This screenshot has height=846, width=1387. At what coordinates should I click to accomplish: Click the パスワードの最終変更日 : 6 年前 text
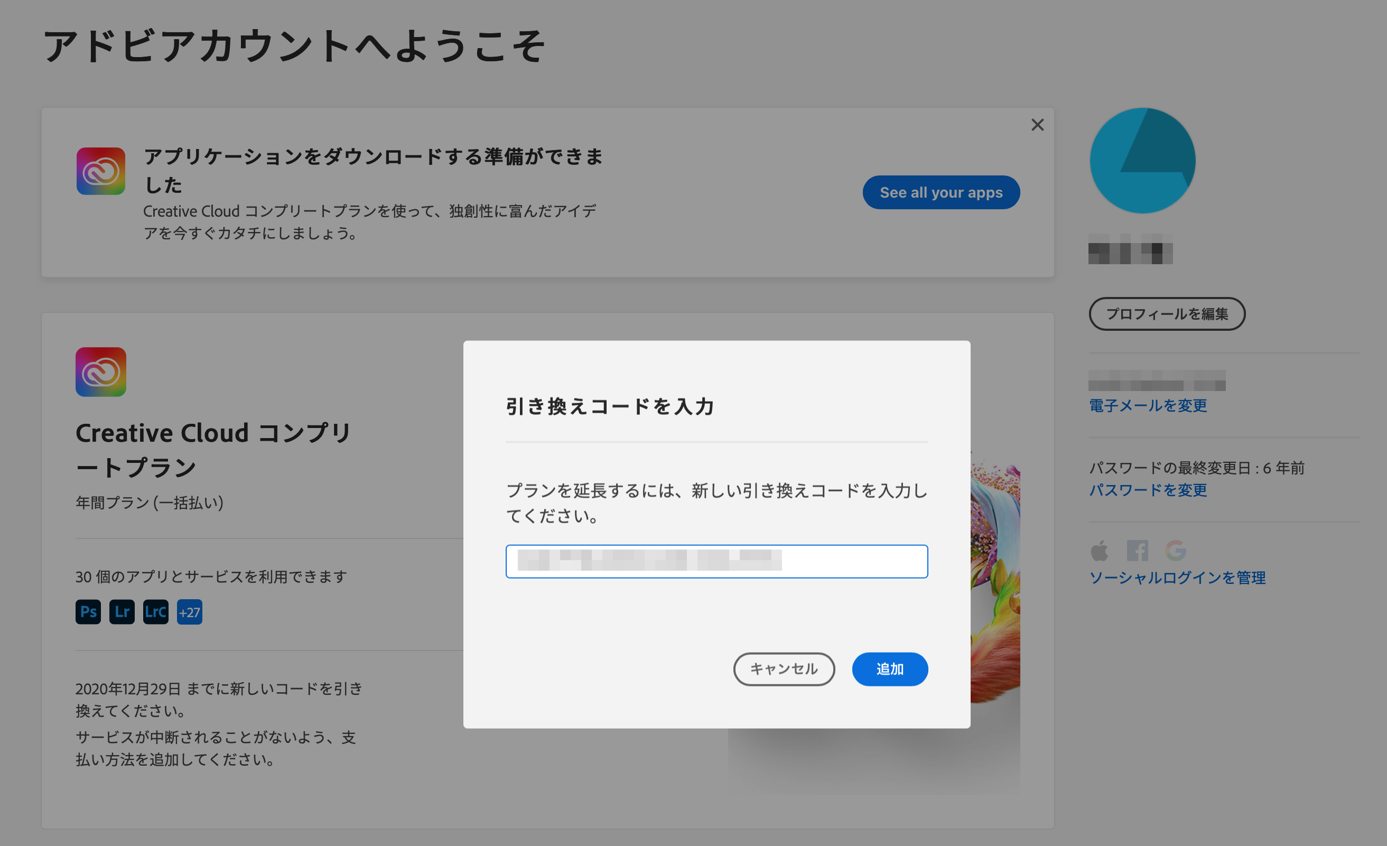(x=1197, y=468)
